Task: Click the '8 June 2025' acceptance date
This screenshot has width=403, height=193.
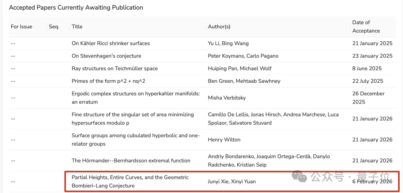Action: [x=368, y=69]
